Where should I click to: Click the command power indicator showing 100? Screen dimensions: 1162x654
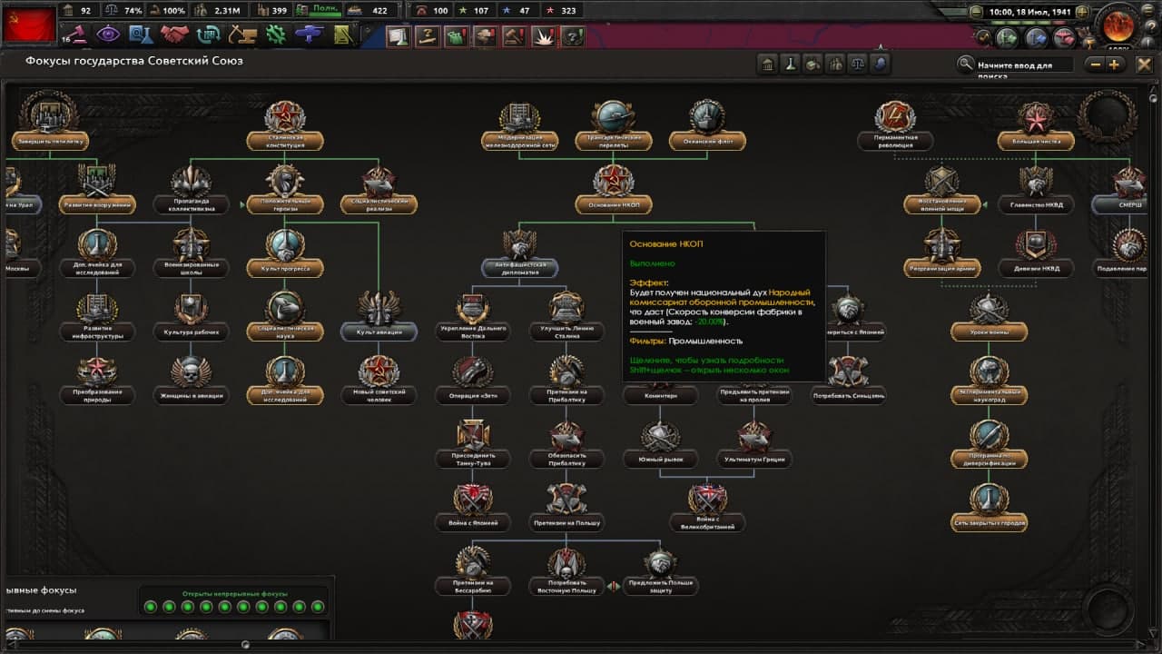pyautogui.click(x=432, y=11)
